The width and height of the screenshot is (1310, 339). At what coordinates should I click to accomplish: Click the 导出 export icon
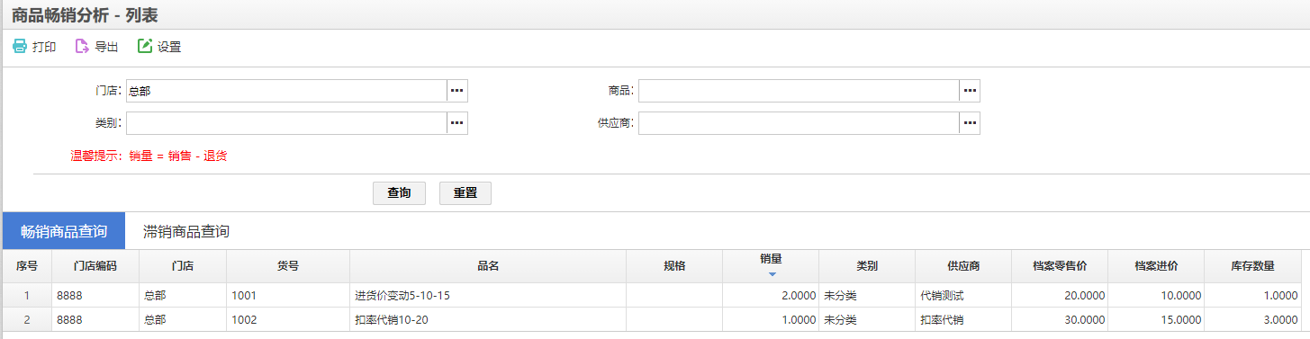pyautogui.click(x=82, y=46)
